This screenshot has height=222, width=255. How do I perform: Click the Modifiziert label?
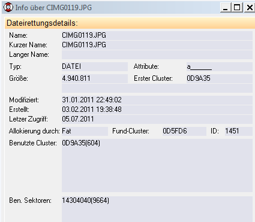pos(24,100)
